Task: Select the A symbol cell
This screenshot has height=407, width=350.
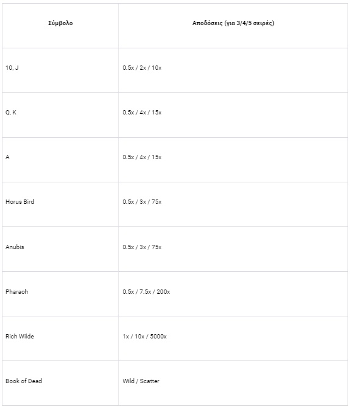Action: tap(60, 160)
